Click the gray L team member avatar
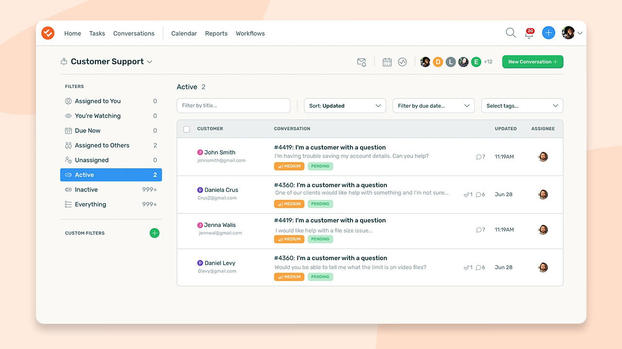 coord(450,62)
